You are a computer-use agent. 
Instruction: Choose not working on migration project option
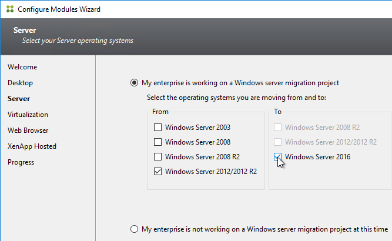134,229
